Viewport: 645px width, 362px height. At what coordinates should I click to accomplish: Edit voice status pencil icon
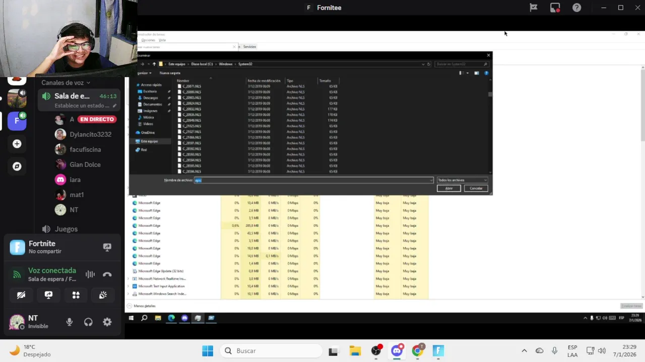tap(114, 106)
